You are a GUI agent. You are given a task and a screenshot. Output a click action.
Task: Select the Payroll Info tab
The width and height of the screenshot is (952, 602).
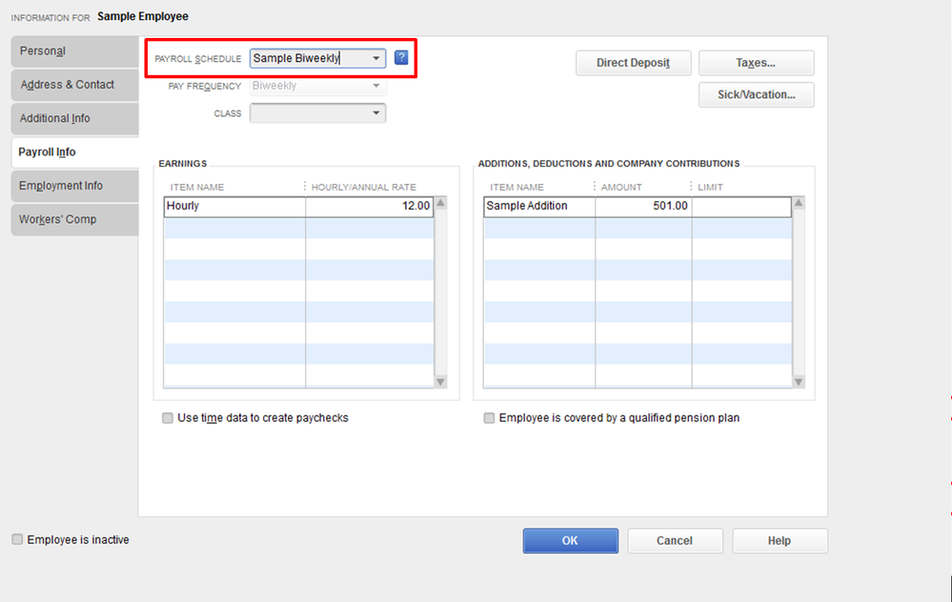pos(74,152)
